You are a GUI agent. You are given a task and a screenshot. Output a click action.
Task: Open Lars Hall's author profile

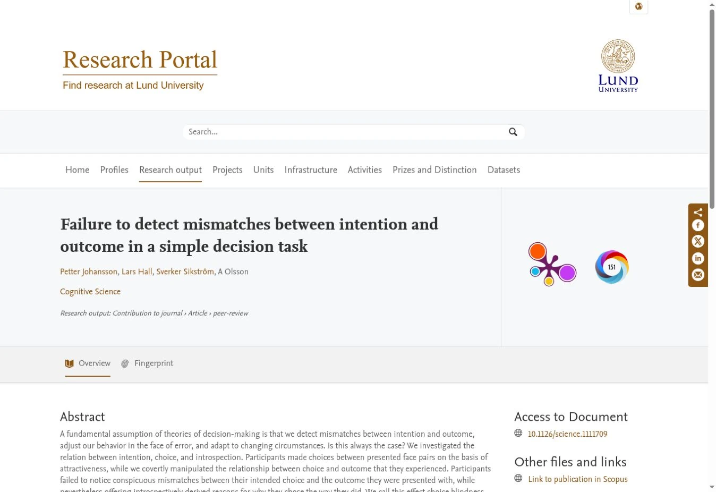[137, 272]
